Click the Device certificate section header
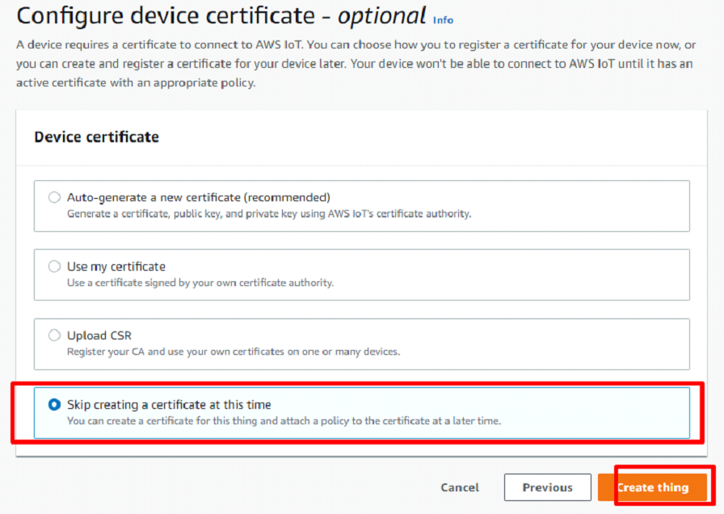The height and width of the screenshot is (514, 724). tap(96, 137)
